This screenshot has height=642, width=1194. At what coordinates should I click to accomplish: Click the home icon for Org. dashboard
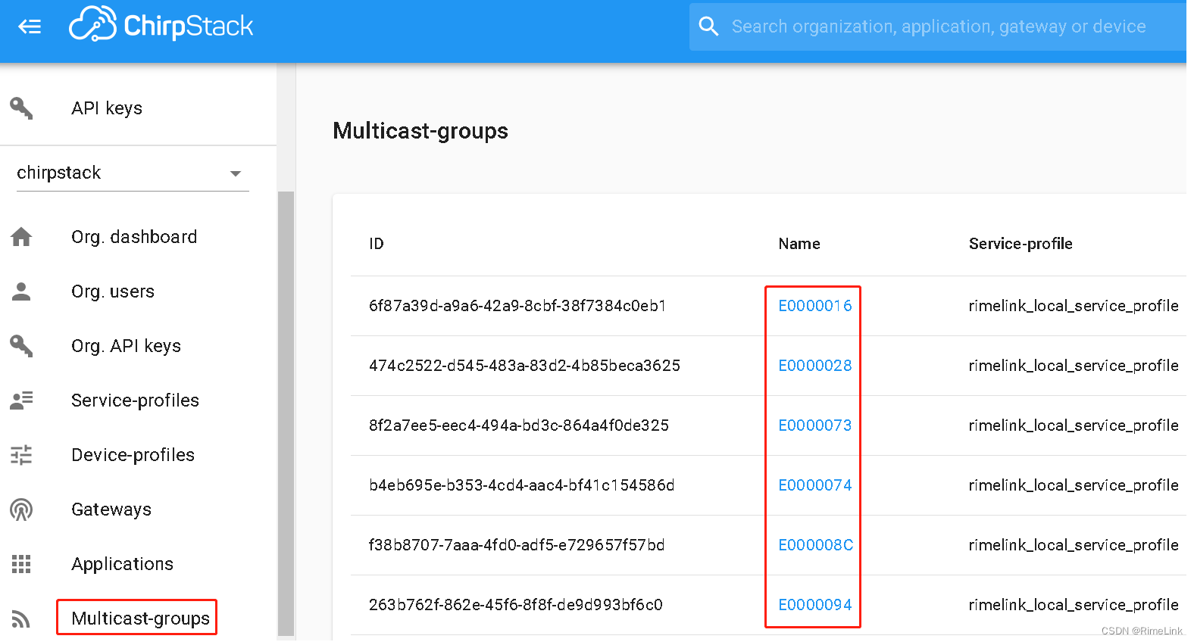point(21,237)
